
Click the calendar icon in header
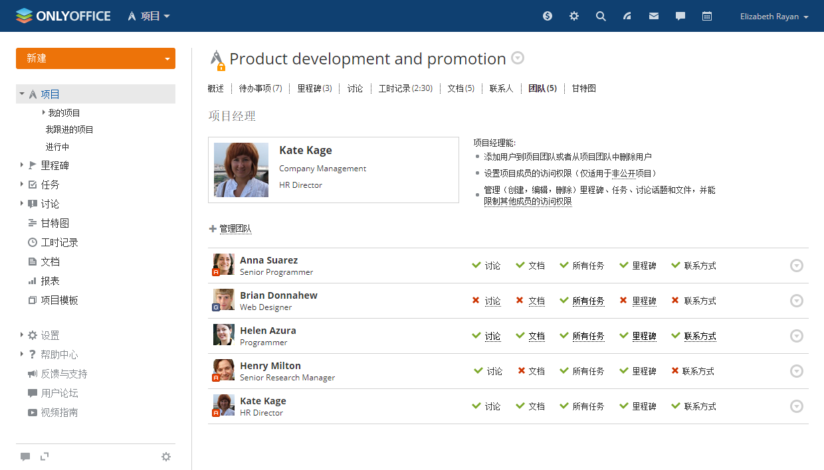pyautogui.click(x=707, y=16)
